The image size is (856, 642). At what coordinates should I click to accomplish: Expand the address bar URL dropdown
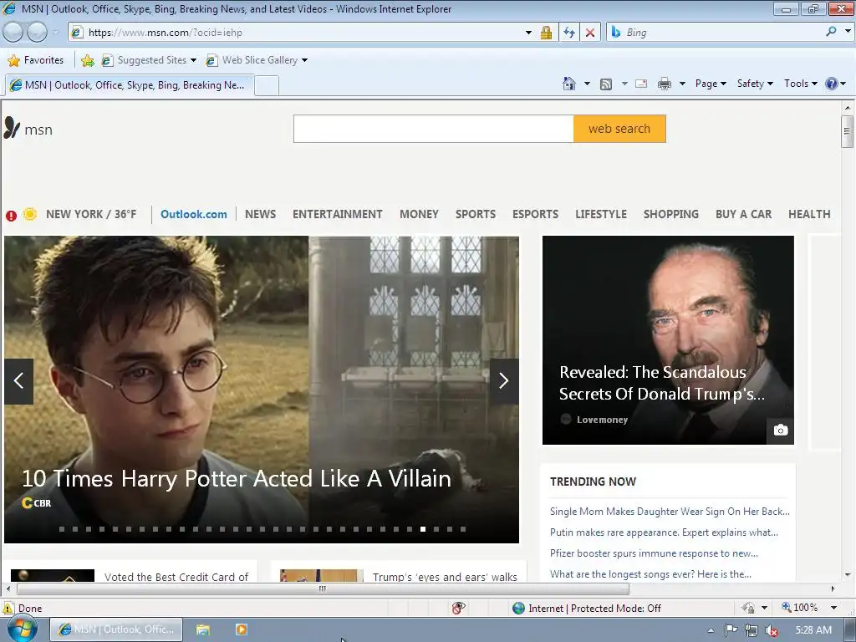[528, 33]
